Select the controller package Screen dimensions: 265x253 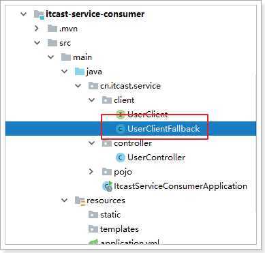pyautogui.click(x=133, y=143)
